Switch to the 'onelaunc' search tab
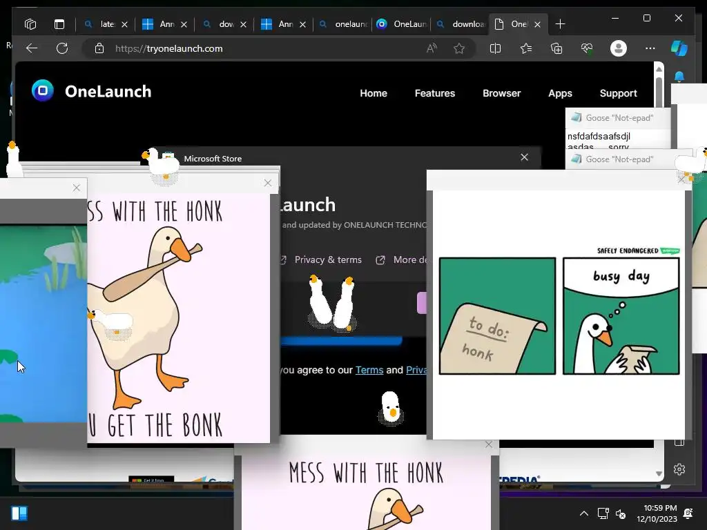This screenshot has width=707, height=530. click(x=344, y=24)
